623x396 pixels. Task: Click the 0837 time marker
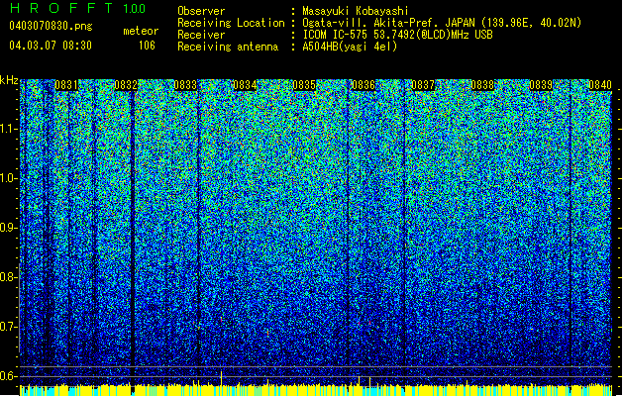pyautogui.click(x=423, y=85)
